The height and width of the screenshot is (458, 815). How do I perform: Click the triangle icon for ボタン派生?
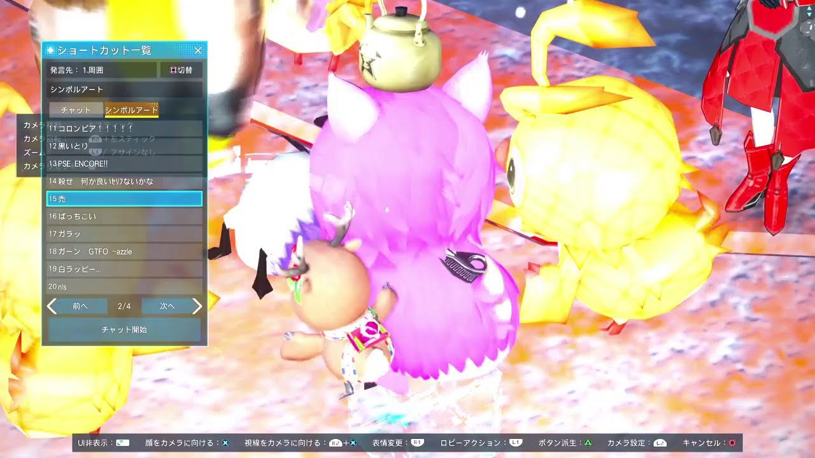pos(588,443)
